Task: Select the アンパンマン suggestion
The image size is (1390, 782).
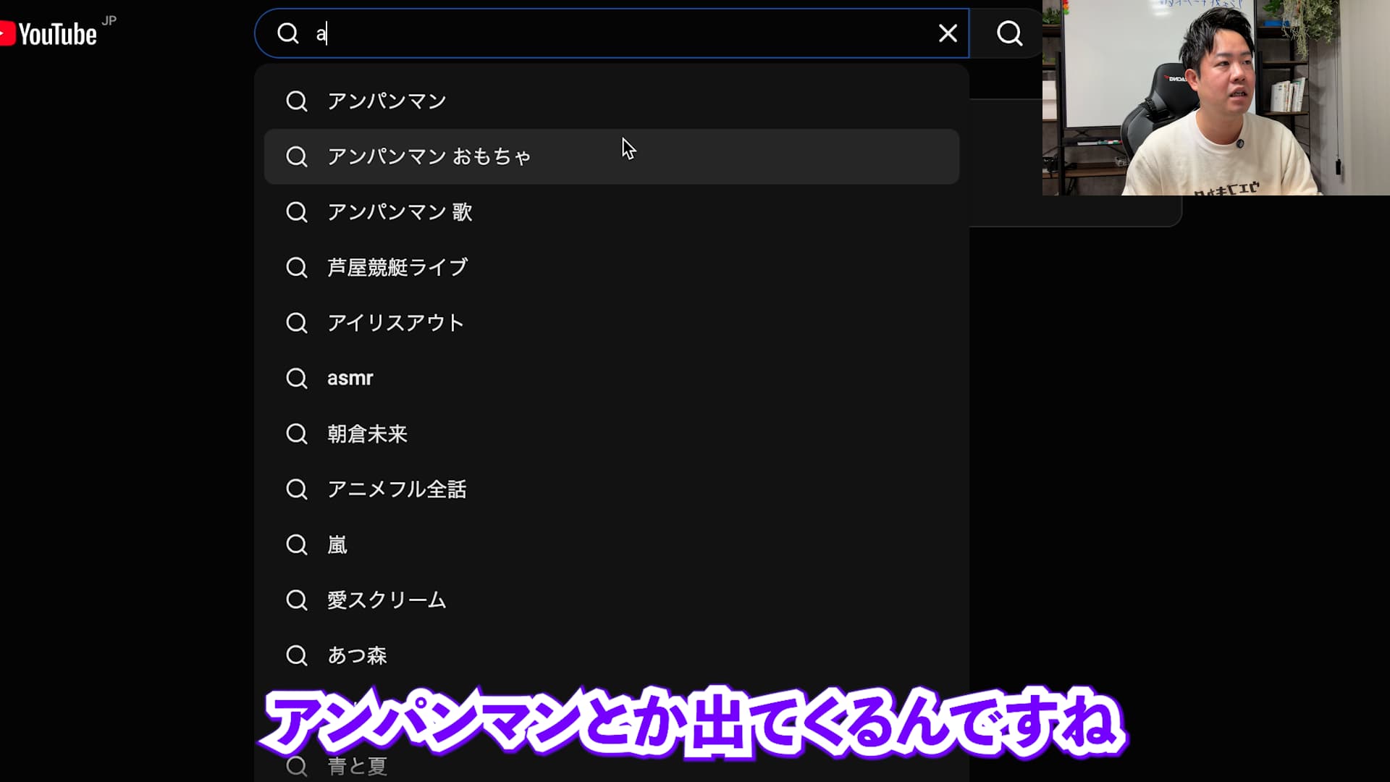Action: [x=387, y=101]
